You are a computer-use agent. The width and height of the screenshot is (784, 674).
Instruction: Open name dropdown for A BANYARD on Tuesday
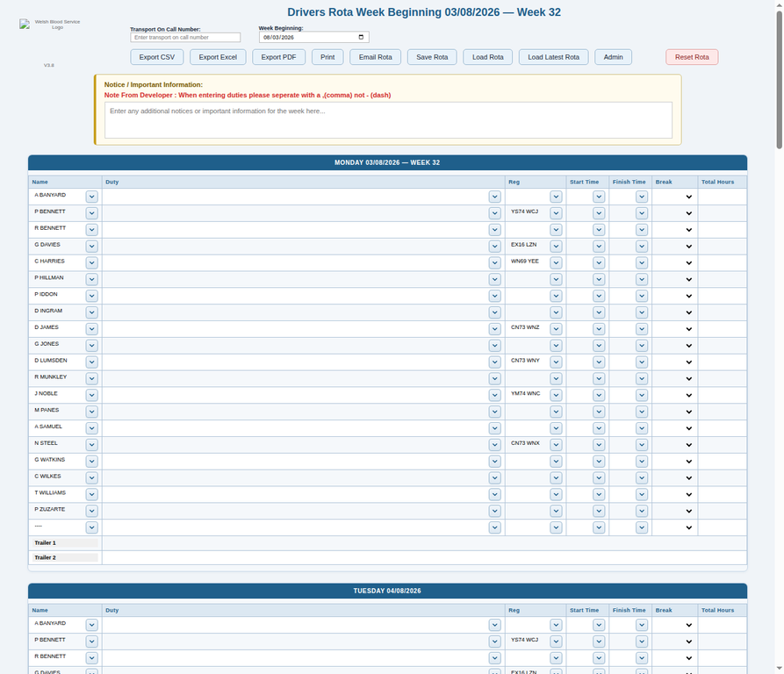[x=91, y=625]
